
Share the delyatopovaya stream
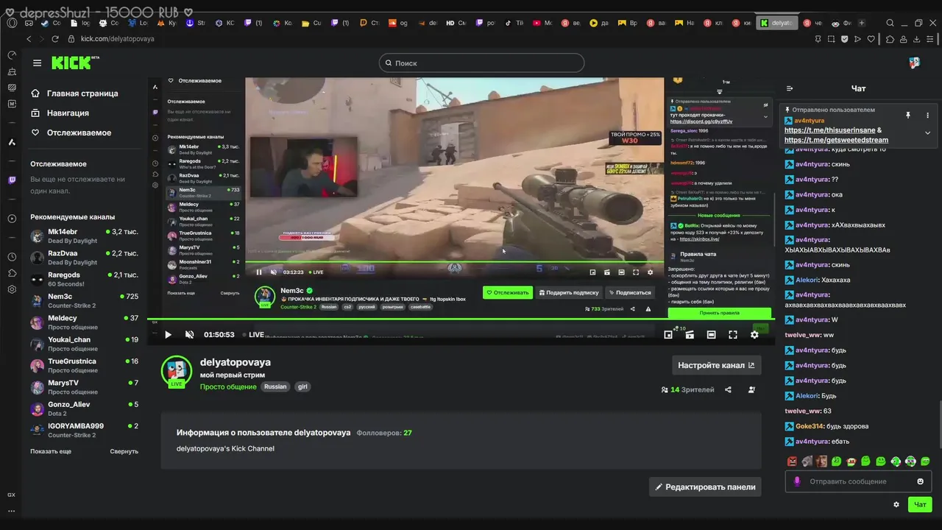[728, 389]
